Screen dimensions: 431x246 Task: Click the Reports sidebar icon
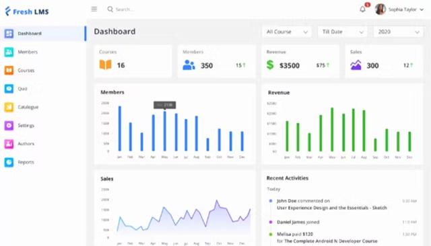pyautogui.click(x=9, y=162)
